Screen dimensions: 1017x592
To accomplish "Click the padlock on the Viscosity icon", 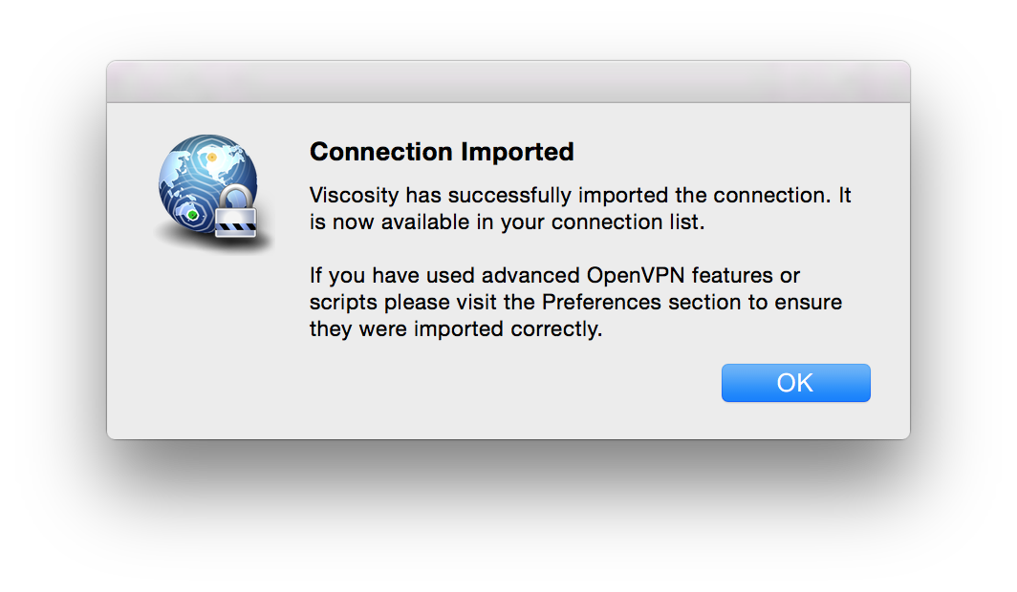I will (x=235, y=211).
